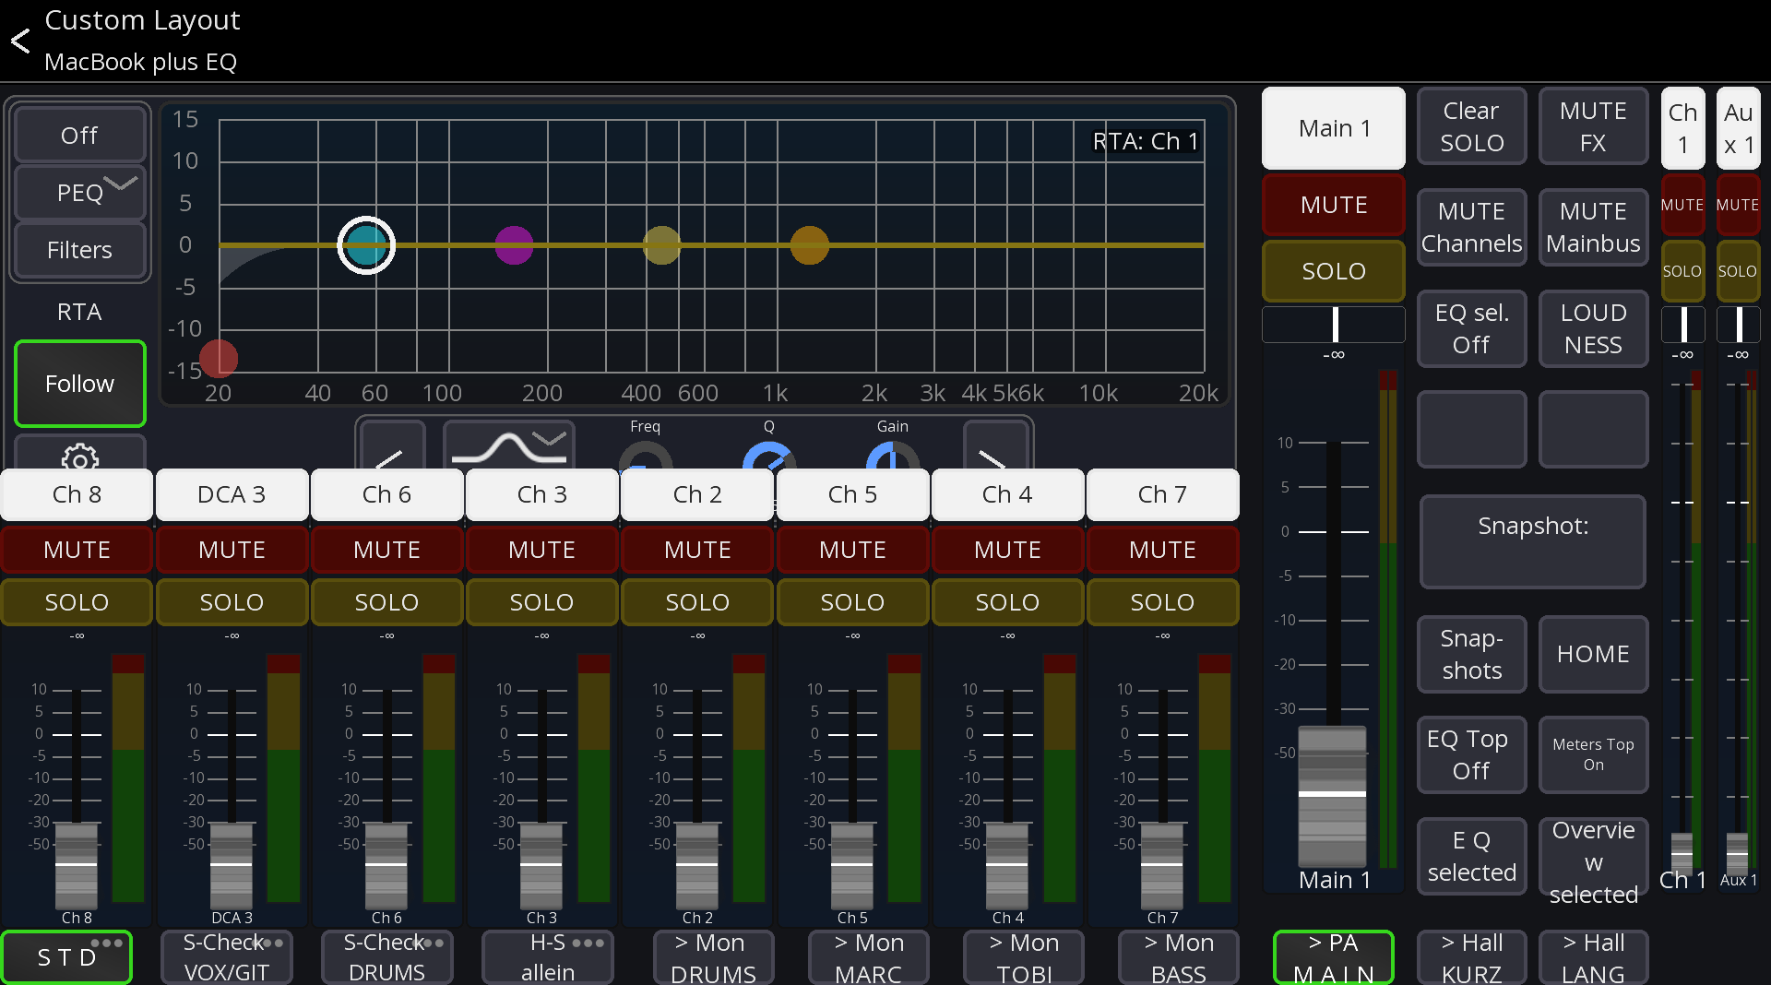Open options dots on STD layer

click(x=107, y=943)
